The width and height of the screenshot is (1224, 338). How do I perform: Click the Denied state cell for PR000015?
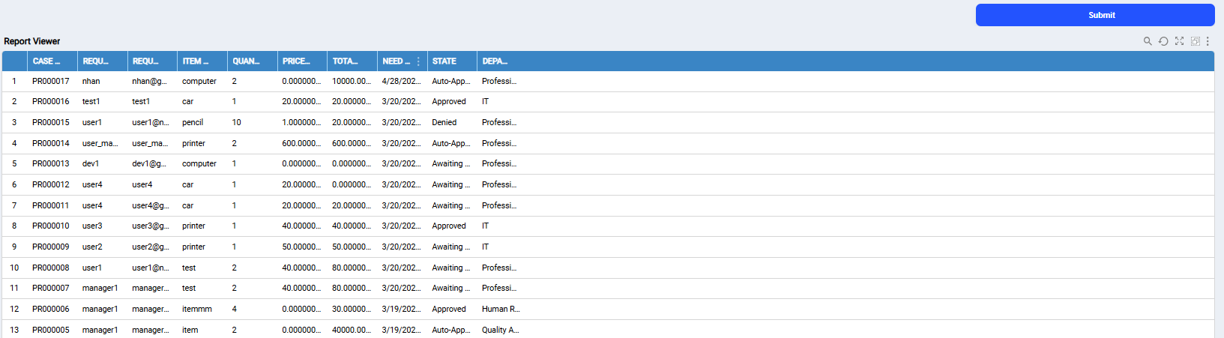pyautogui.click(x=444, y=122)
